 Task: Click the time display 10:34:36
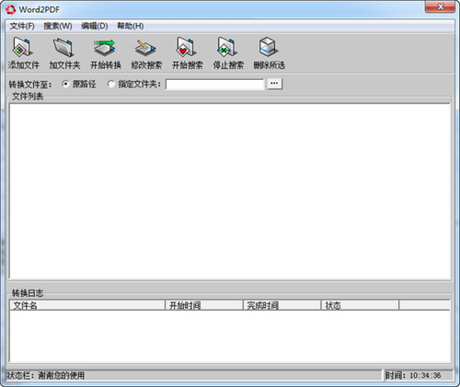[425, 375]
